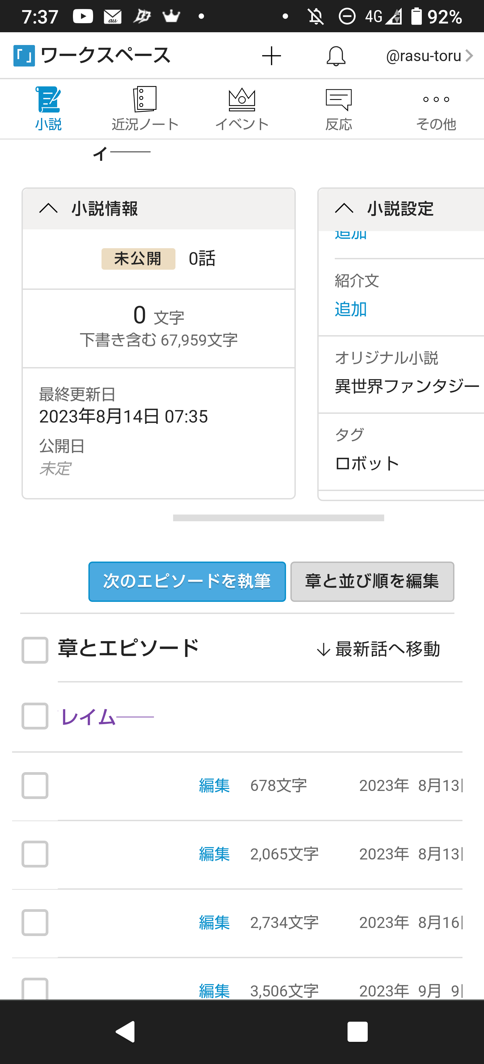
Task: Tap the plus icon to create new
Action: (272, 56)
